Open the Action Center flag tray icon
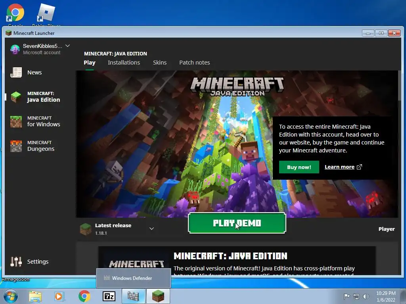406x304 pixels. tap(347, 296)
